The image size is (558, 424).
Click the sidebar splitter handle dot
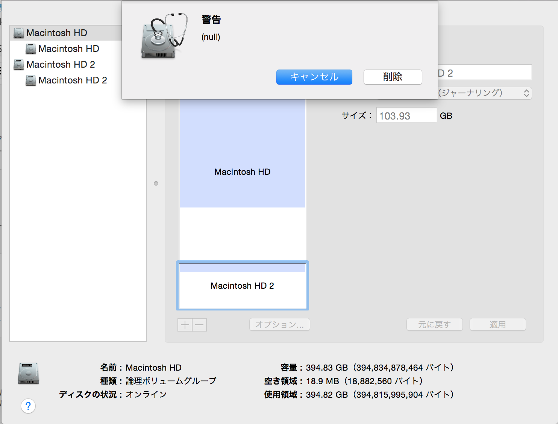click(x=156, y=183)
